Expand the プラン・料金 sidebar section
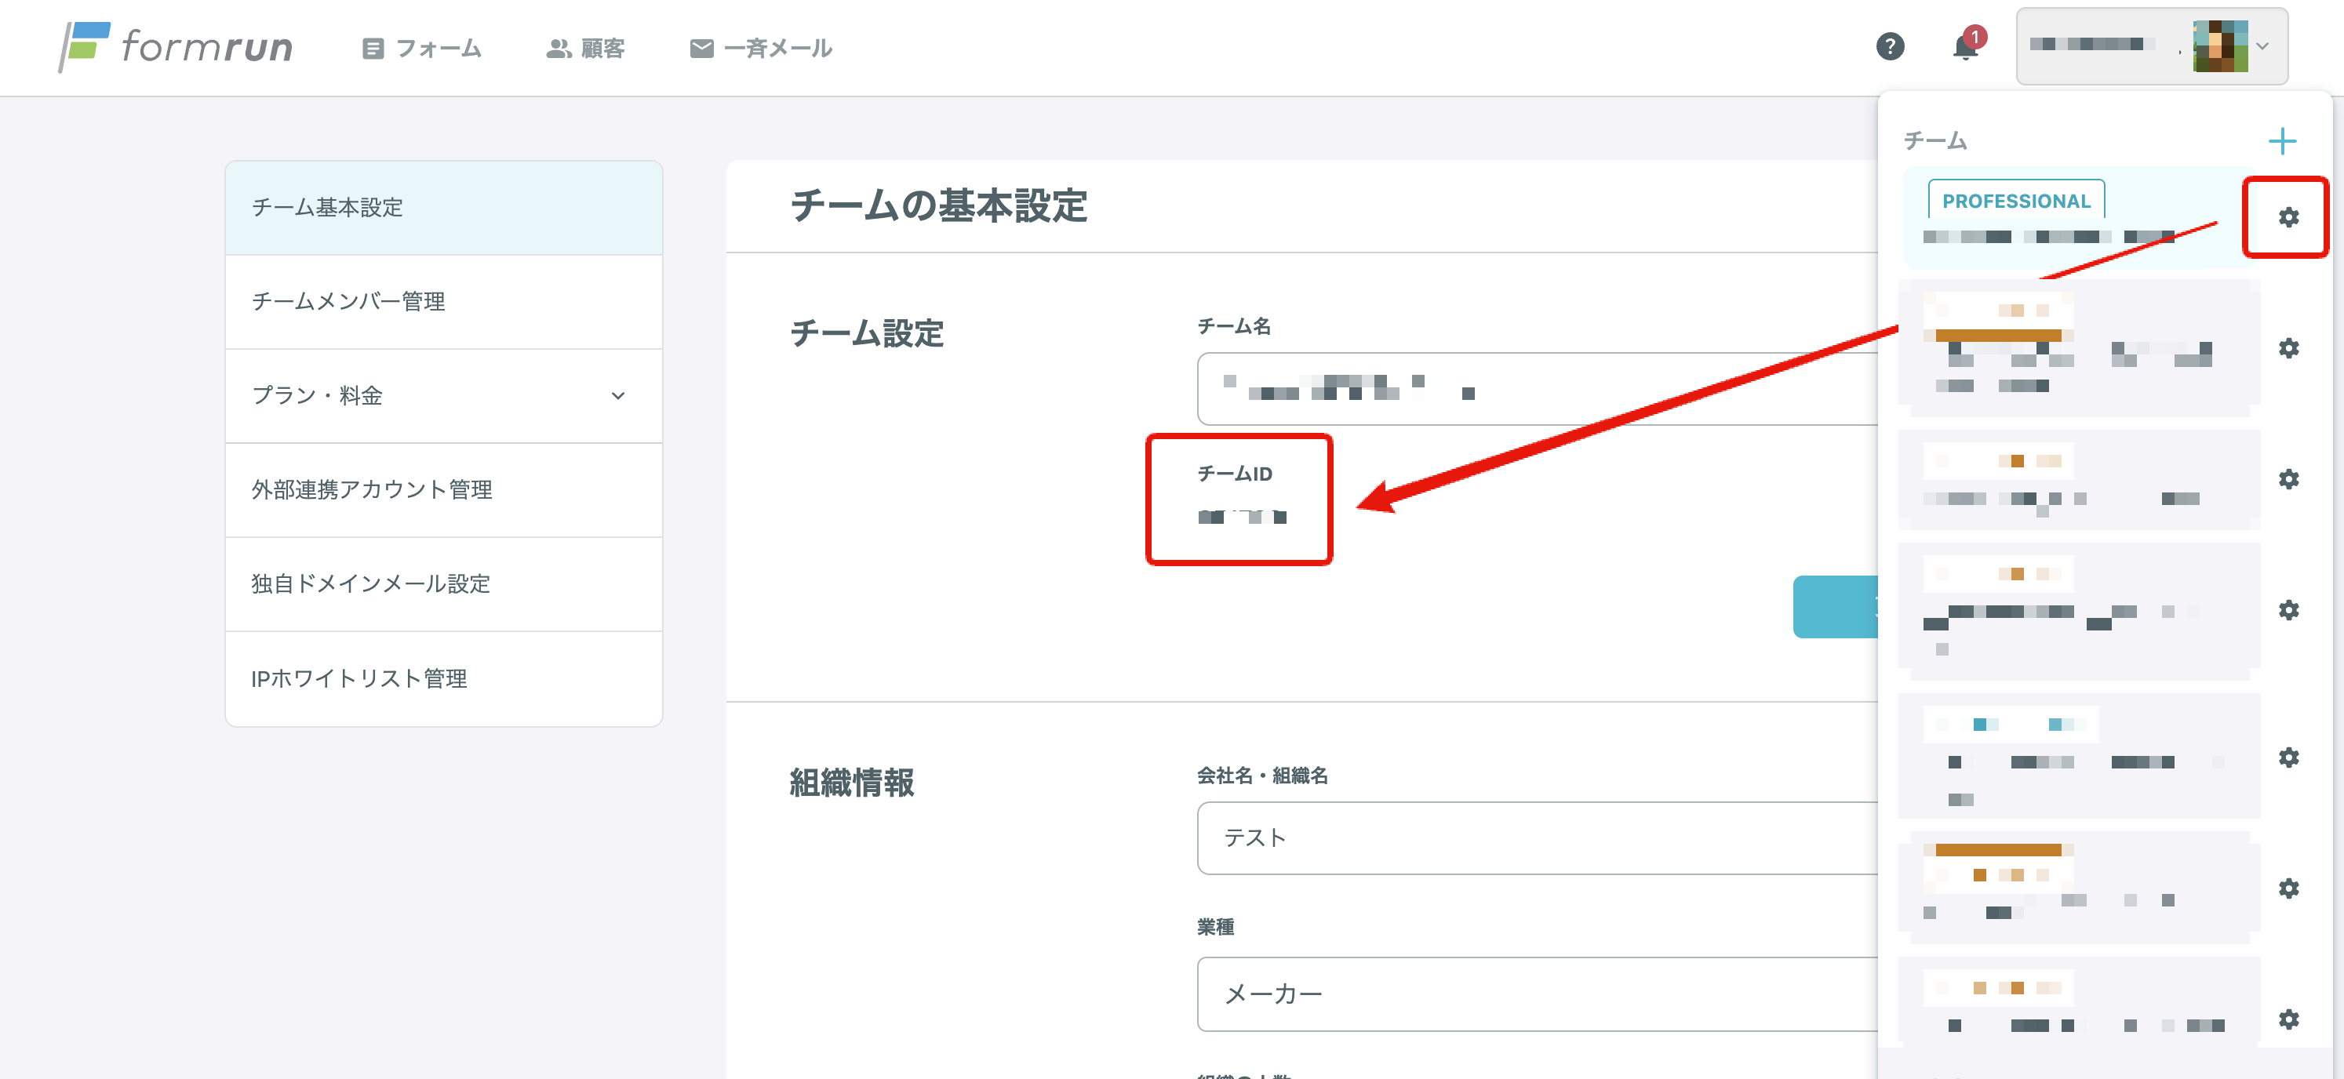The image size is (2344, 1079). (x=443, y=396)
